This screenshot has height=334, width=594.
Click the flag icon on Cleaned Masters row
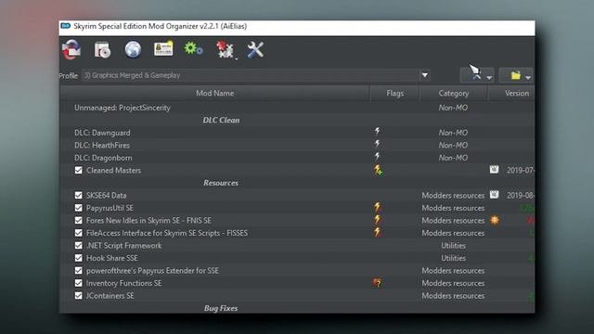378,170
